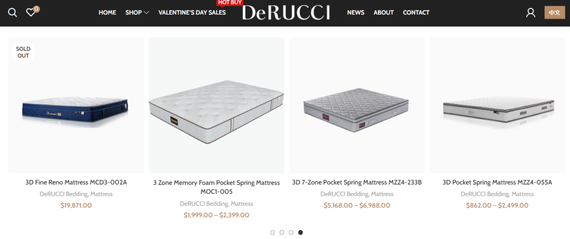
Task: Switch language with the 中文 button
Action: (554, 13)
